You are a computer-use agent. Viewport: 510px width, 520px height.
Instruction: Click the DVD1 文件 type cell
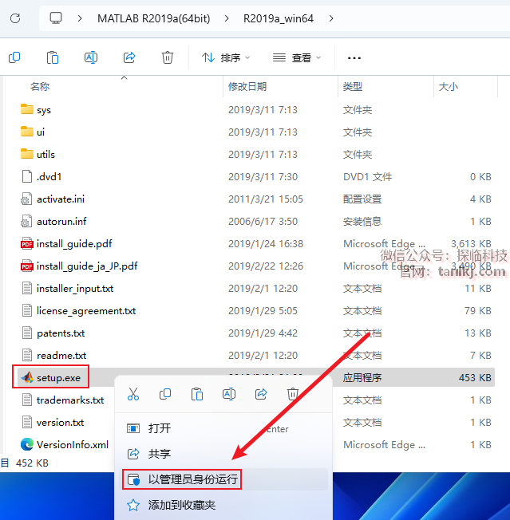click(x=367, y=177)
